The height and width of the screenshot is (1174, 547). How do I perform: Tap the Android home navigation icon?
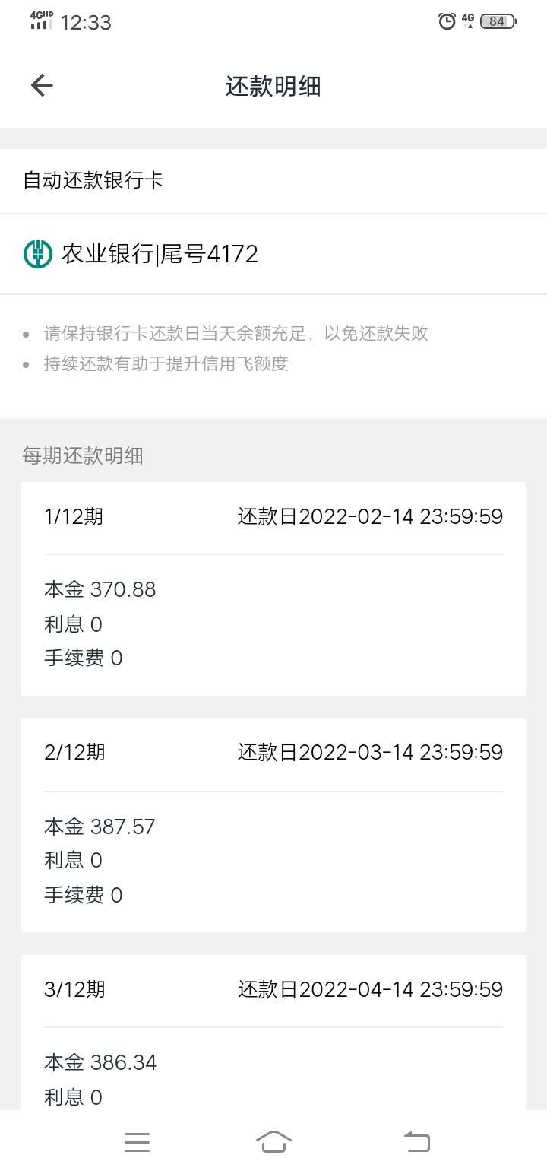pos(273,1142)
